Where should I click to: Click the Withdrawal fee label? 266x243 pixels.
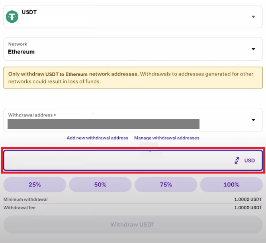pos(20,207)
